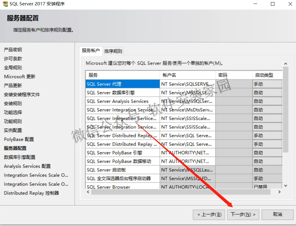This screenshot has height=226, width=296.
Task: Click account name NT Service\MsDtsServ...
Action: click(x=188, y=110)
